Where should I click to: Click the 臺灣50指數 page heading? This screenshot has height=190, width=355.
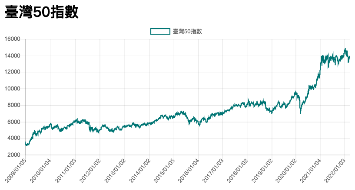[42, 12]
